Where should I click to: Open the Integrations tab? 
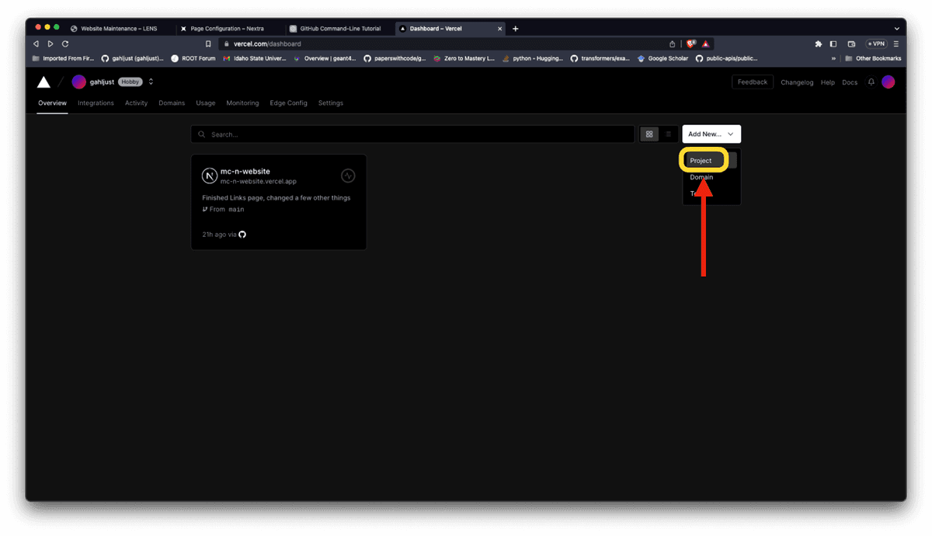point(96,103)
